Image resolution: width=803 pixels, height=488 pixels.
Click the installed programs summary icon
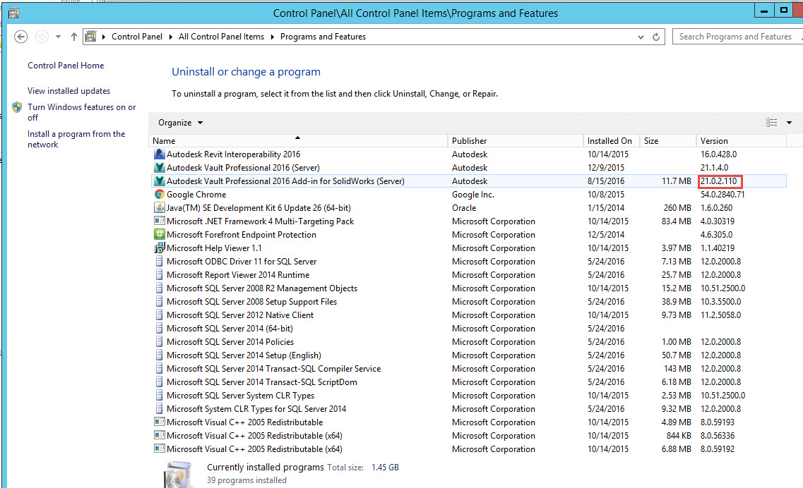[x=179, y=474]
